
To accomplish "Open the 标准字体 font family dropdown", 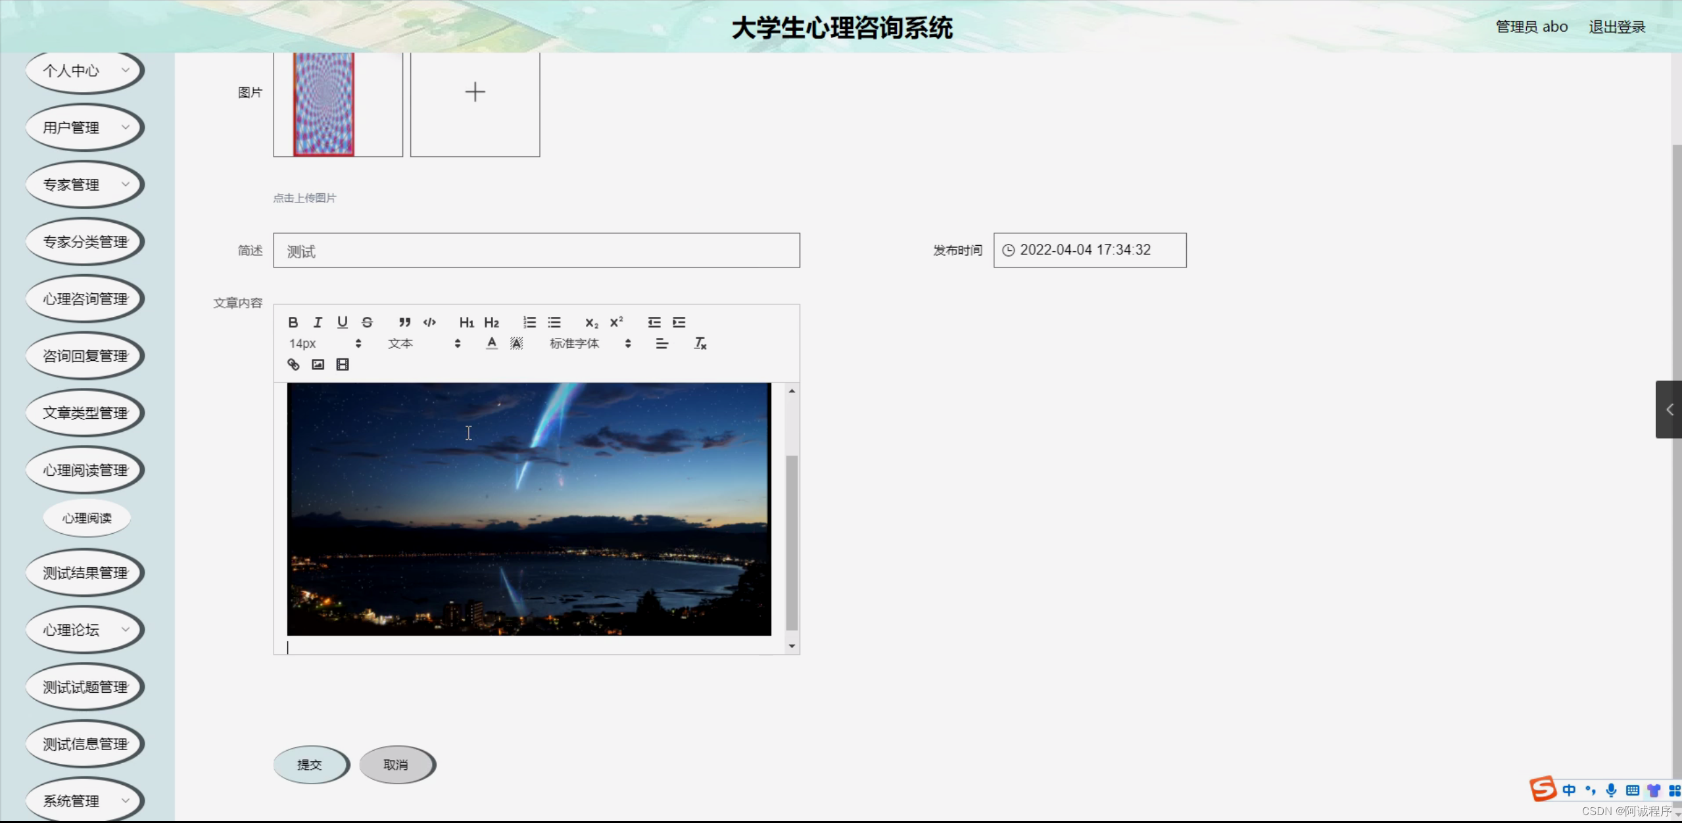I will (x=590, y=343).
